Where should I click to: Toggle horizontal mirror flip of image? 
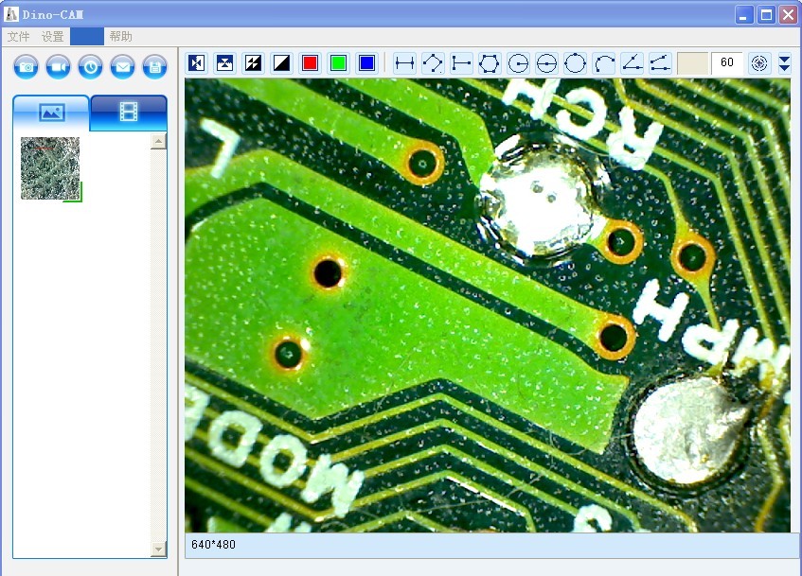point(197,63)
